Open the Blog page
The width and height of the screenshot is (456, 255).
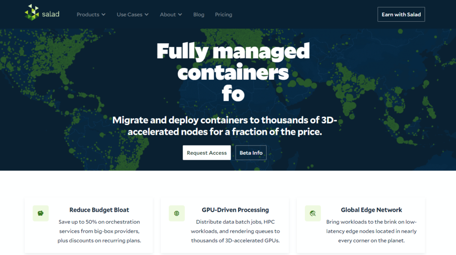(x=199, y=15)
